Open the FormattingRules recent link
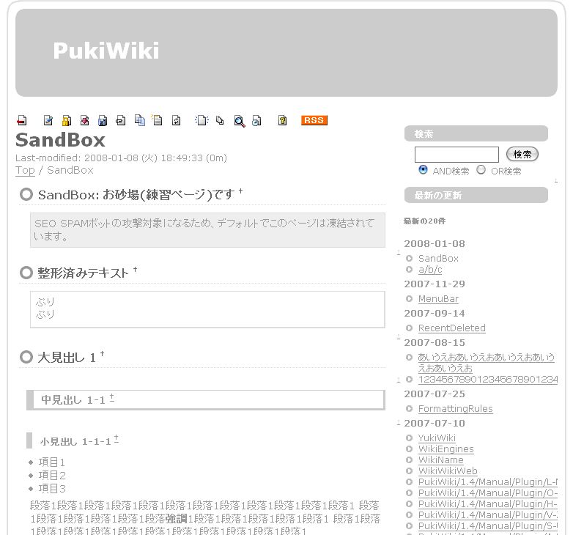Screen dimensions: 573x535 pos(455,409)
